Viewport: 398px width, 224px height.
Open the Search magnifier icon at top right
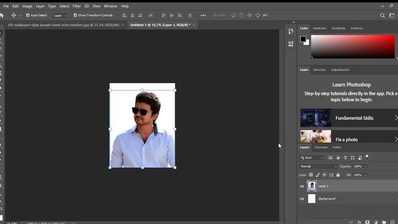coord(382,16)
